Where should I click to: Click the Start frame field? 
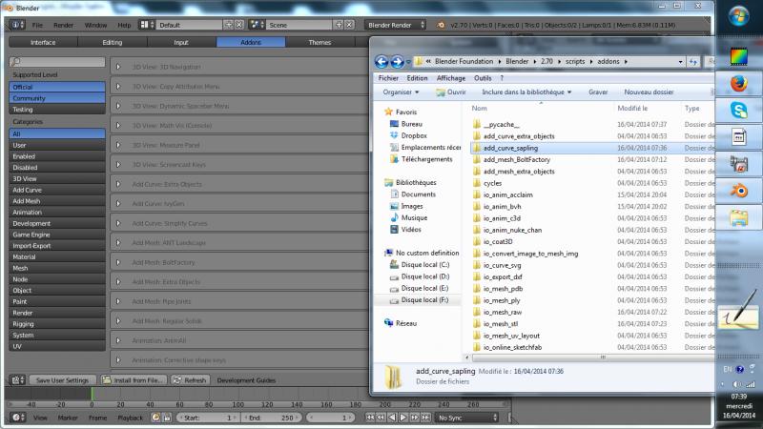(x=208, y=418)
